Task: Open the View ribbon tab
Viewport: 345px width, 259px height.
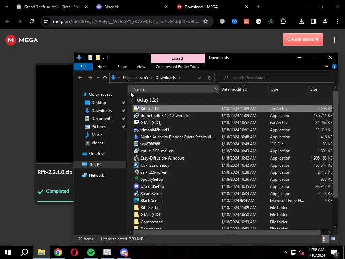Action: (x=141, y=67)
